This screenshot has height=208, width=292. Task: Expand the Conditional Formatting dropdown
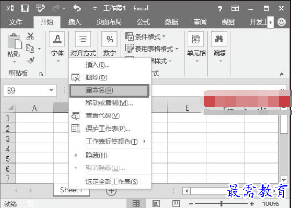click(164, 36)
